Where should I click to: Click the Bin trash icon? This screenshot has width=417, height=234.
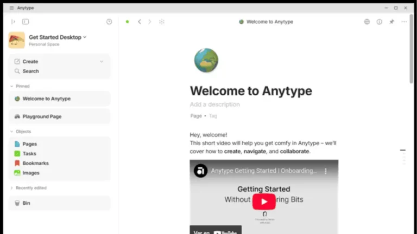coord(17,203)
